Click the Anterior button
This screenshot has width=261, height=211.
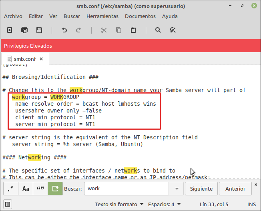tap(235, 189)
